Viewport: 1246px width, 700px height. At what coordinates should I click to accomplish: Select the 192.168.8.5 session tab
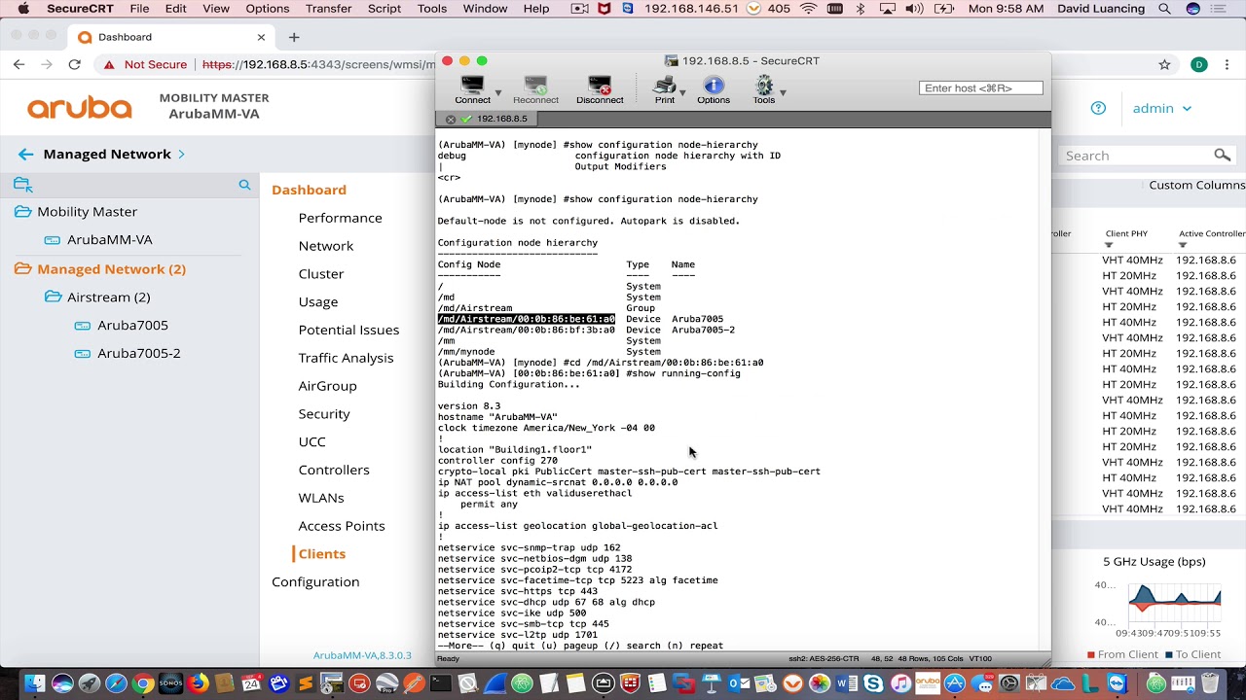[x=501, y=119]
